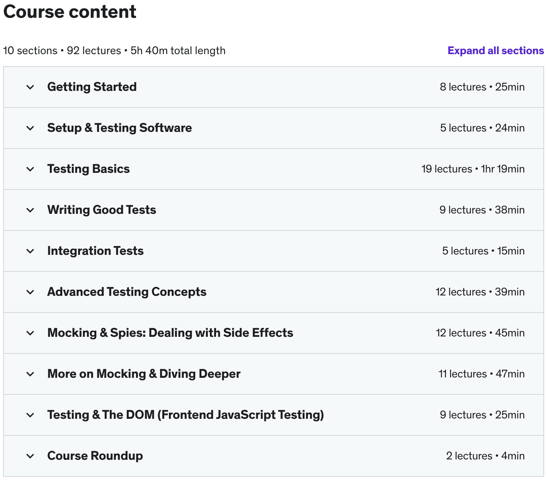Expand the Getting Started chevron

30,87
